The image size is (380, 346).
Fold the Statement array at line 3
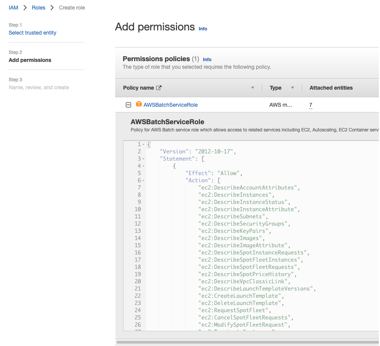144,159
